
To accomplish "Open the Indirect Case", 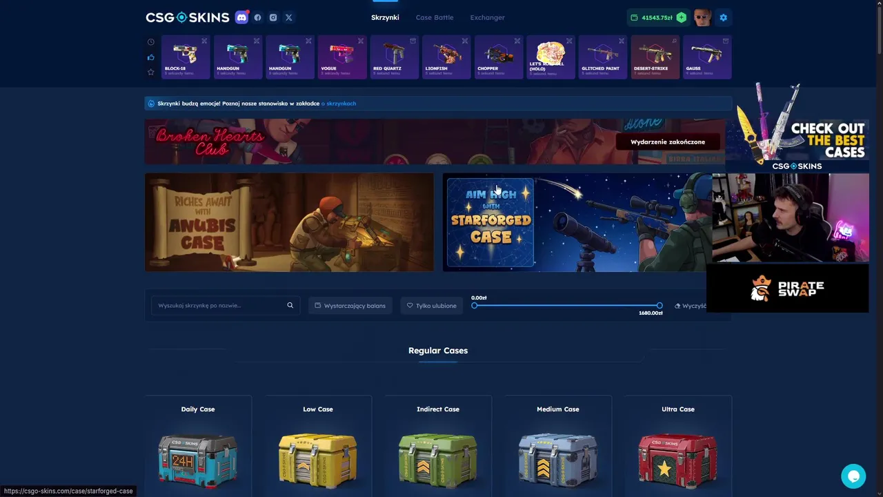I will tap(438, 446).
